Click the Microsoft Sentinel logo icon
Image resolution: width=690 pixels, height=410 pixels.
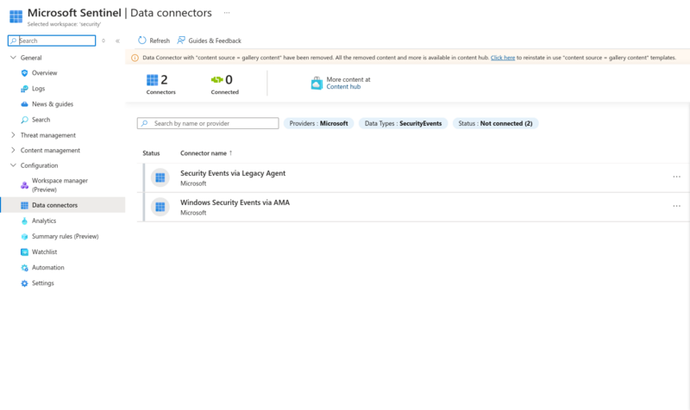click(x=16, y=16)
